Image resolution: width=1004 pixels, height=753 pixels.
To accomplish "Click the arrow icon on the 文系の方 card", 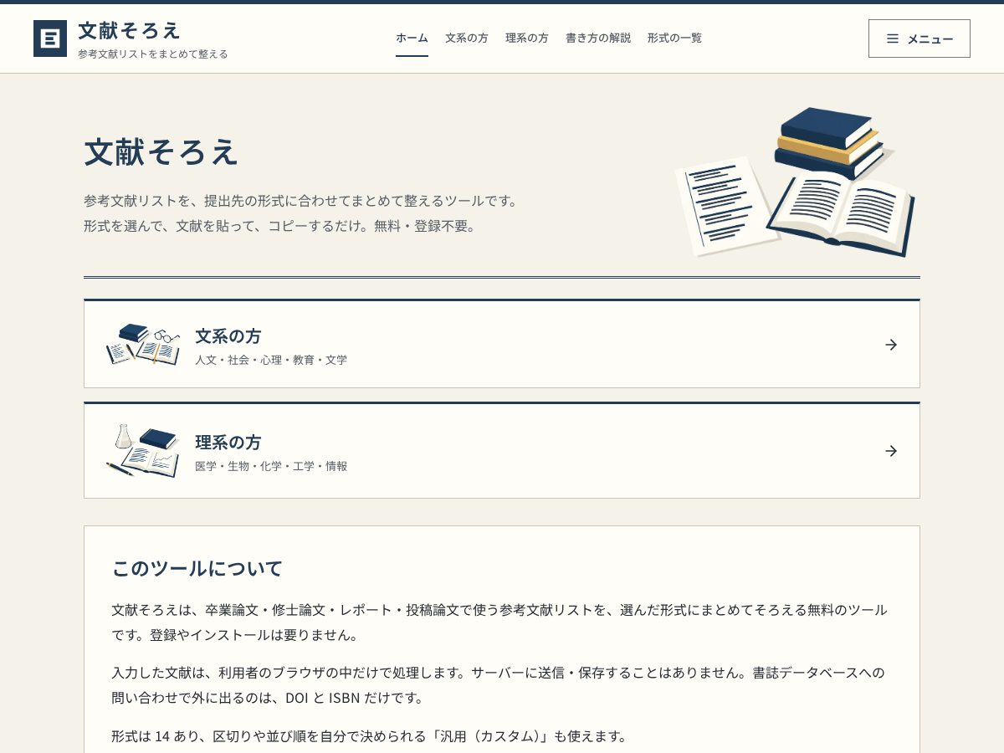I will (x=891, y=345).
